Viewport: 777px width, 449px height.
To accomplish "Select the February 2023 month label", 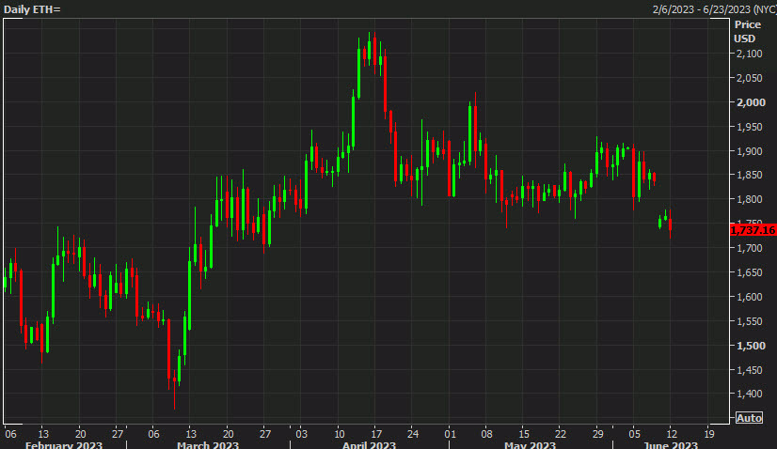I will (x=62, y=445).
